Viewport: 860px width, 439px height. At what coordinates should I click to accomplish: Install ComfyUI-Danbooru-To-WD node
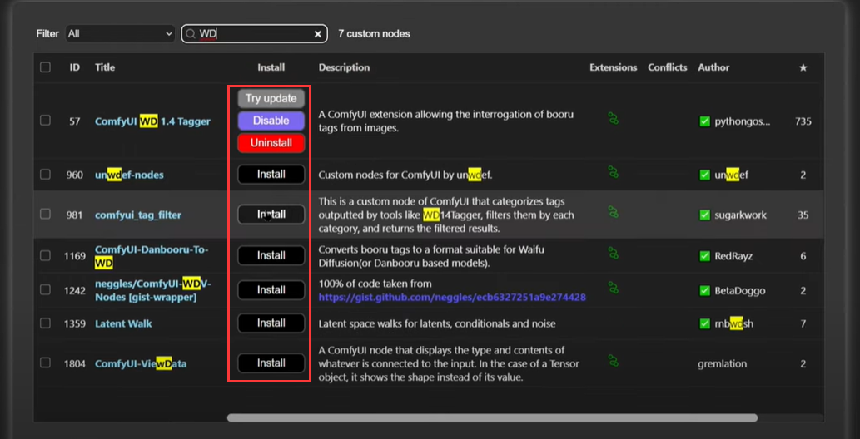[x=271, y=255]
